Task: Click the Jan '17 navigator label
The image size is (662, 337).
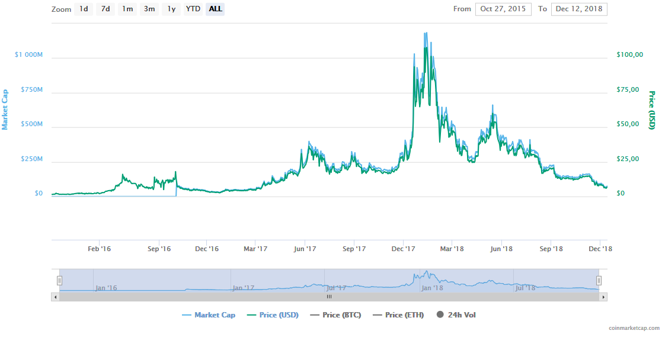Action: coord(244,288)
